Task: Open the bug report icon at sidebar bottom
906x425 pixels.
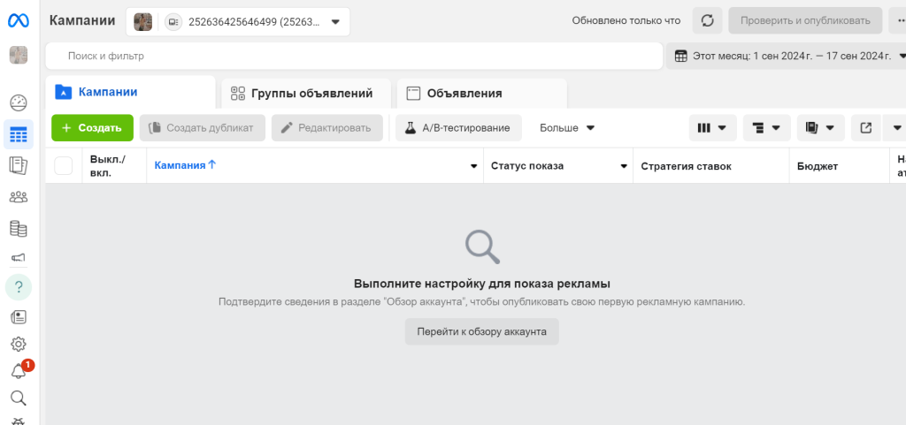Action: (x=19, y=421)
